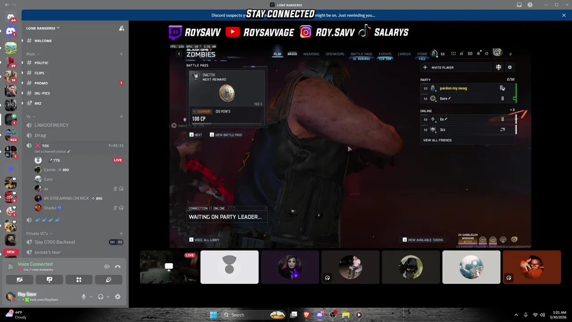Image resolution: width=572 pixels, height=322 pixels.
Task: Join Sjay C300 Backseat voice channel
Action: (x=75, y=242)
